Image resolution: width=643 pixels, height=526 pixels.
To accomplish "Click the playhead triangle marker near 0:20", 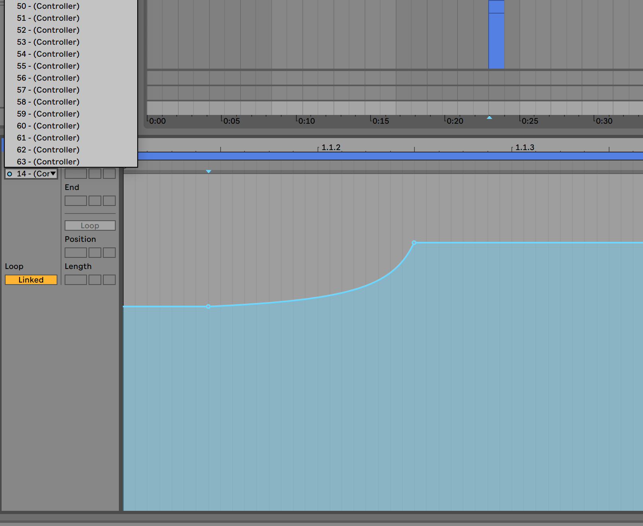I will click(489, 118).
